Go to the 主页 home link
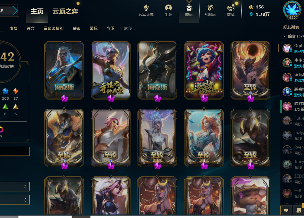Viewport: 304px width, 218px height. [37, 11]
